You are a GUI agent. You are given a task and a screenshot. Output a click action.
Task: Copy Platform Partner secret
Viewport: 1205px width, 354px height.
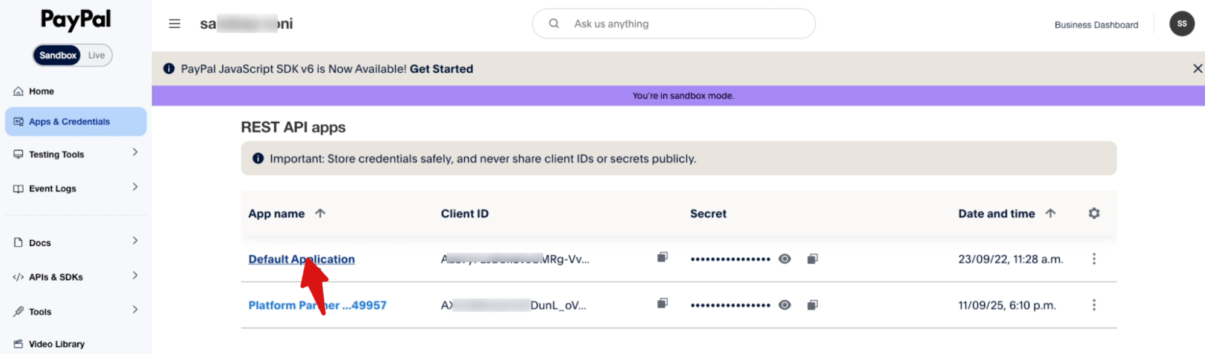click(x=812, y=305)
